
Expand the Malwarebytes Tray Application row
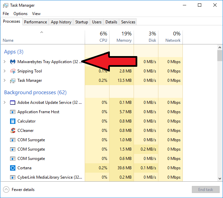pyautogui.click(x=5, y=62)
